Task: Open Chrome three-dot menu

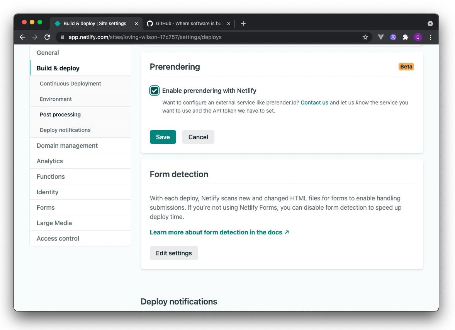Action: click(x=430, y=37)
